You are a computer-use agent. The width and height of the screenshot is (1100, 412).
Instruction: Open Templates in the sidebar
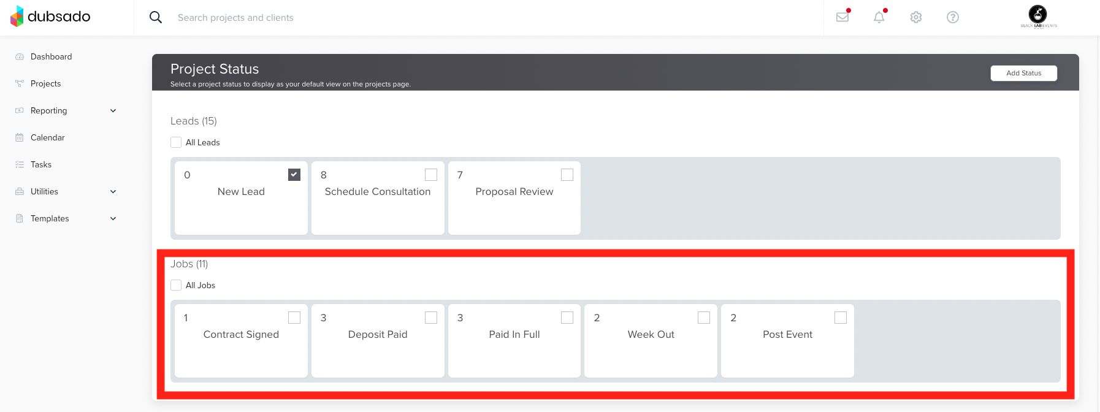(50, 218)
